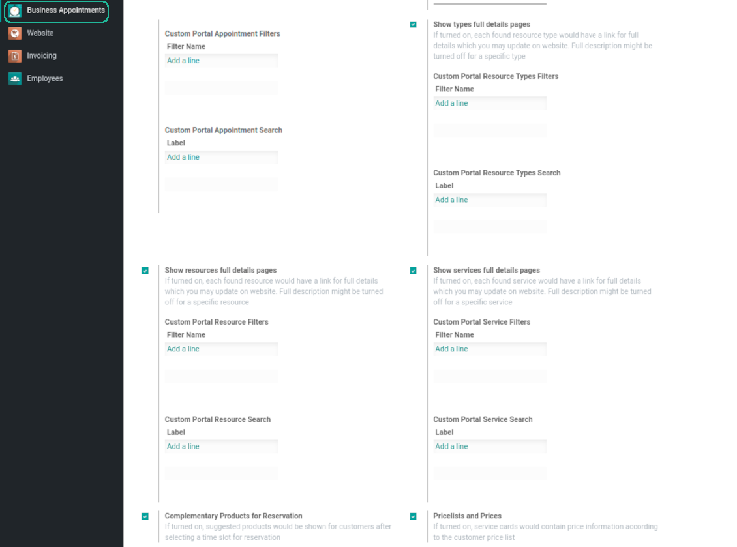This screenshot has width=737, height=547.
Task: Add a line to Custom Portal Service Filters
Action: pos(451,349)
